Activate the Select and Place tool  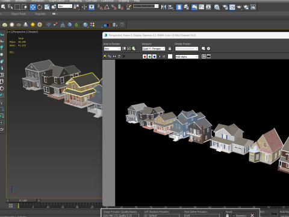(x=54, y=7)
